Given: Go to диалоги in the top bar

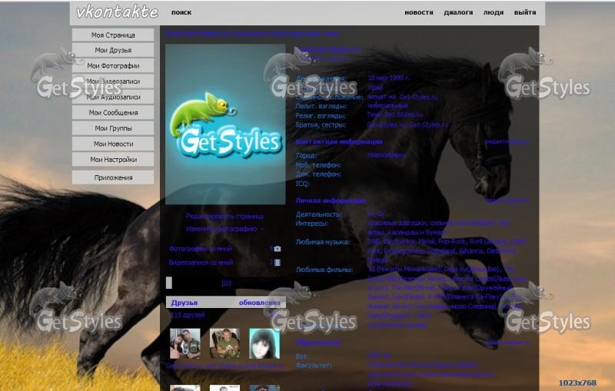Looking at the screenshot, I should point(458,12).
